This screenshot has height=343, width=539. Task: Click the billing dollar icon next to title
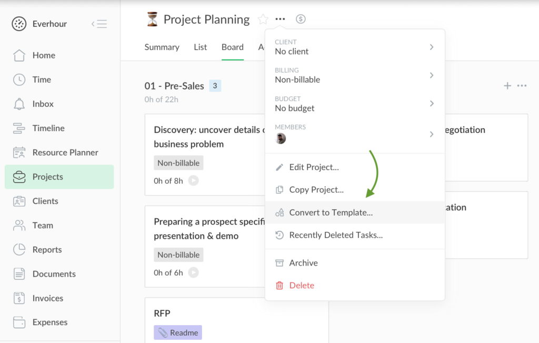point(301,19)
